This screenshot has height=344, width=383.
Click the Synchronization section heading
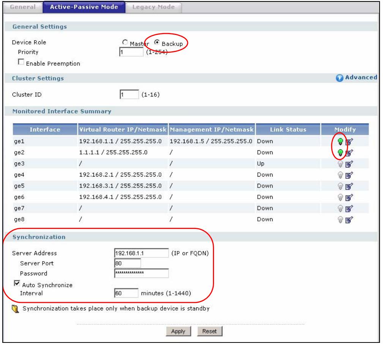click(39, 237)
